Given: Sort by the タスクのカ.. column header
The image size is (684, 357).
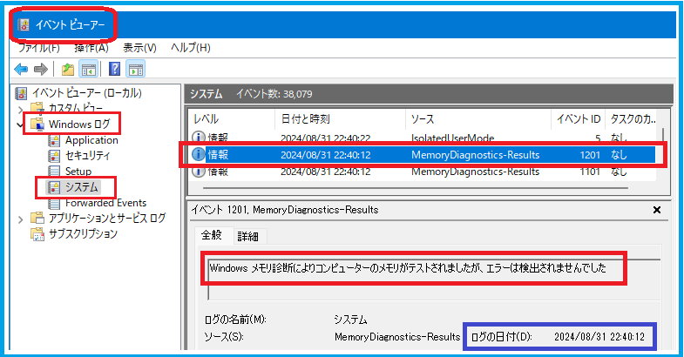Looking at the screenshot, I should (632, 119).
